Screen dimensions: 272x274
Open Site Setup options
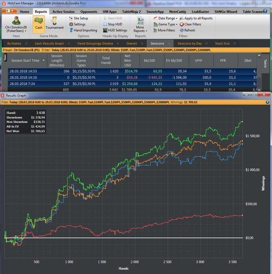[79, 18]
